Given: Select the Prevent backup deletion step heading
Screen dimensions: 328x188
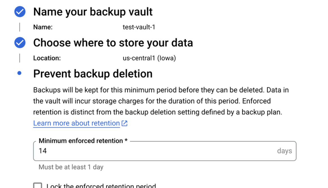Looking at the screenshot, I should (93, 73).
